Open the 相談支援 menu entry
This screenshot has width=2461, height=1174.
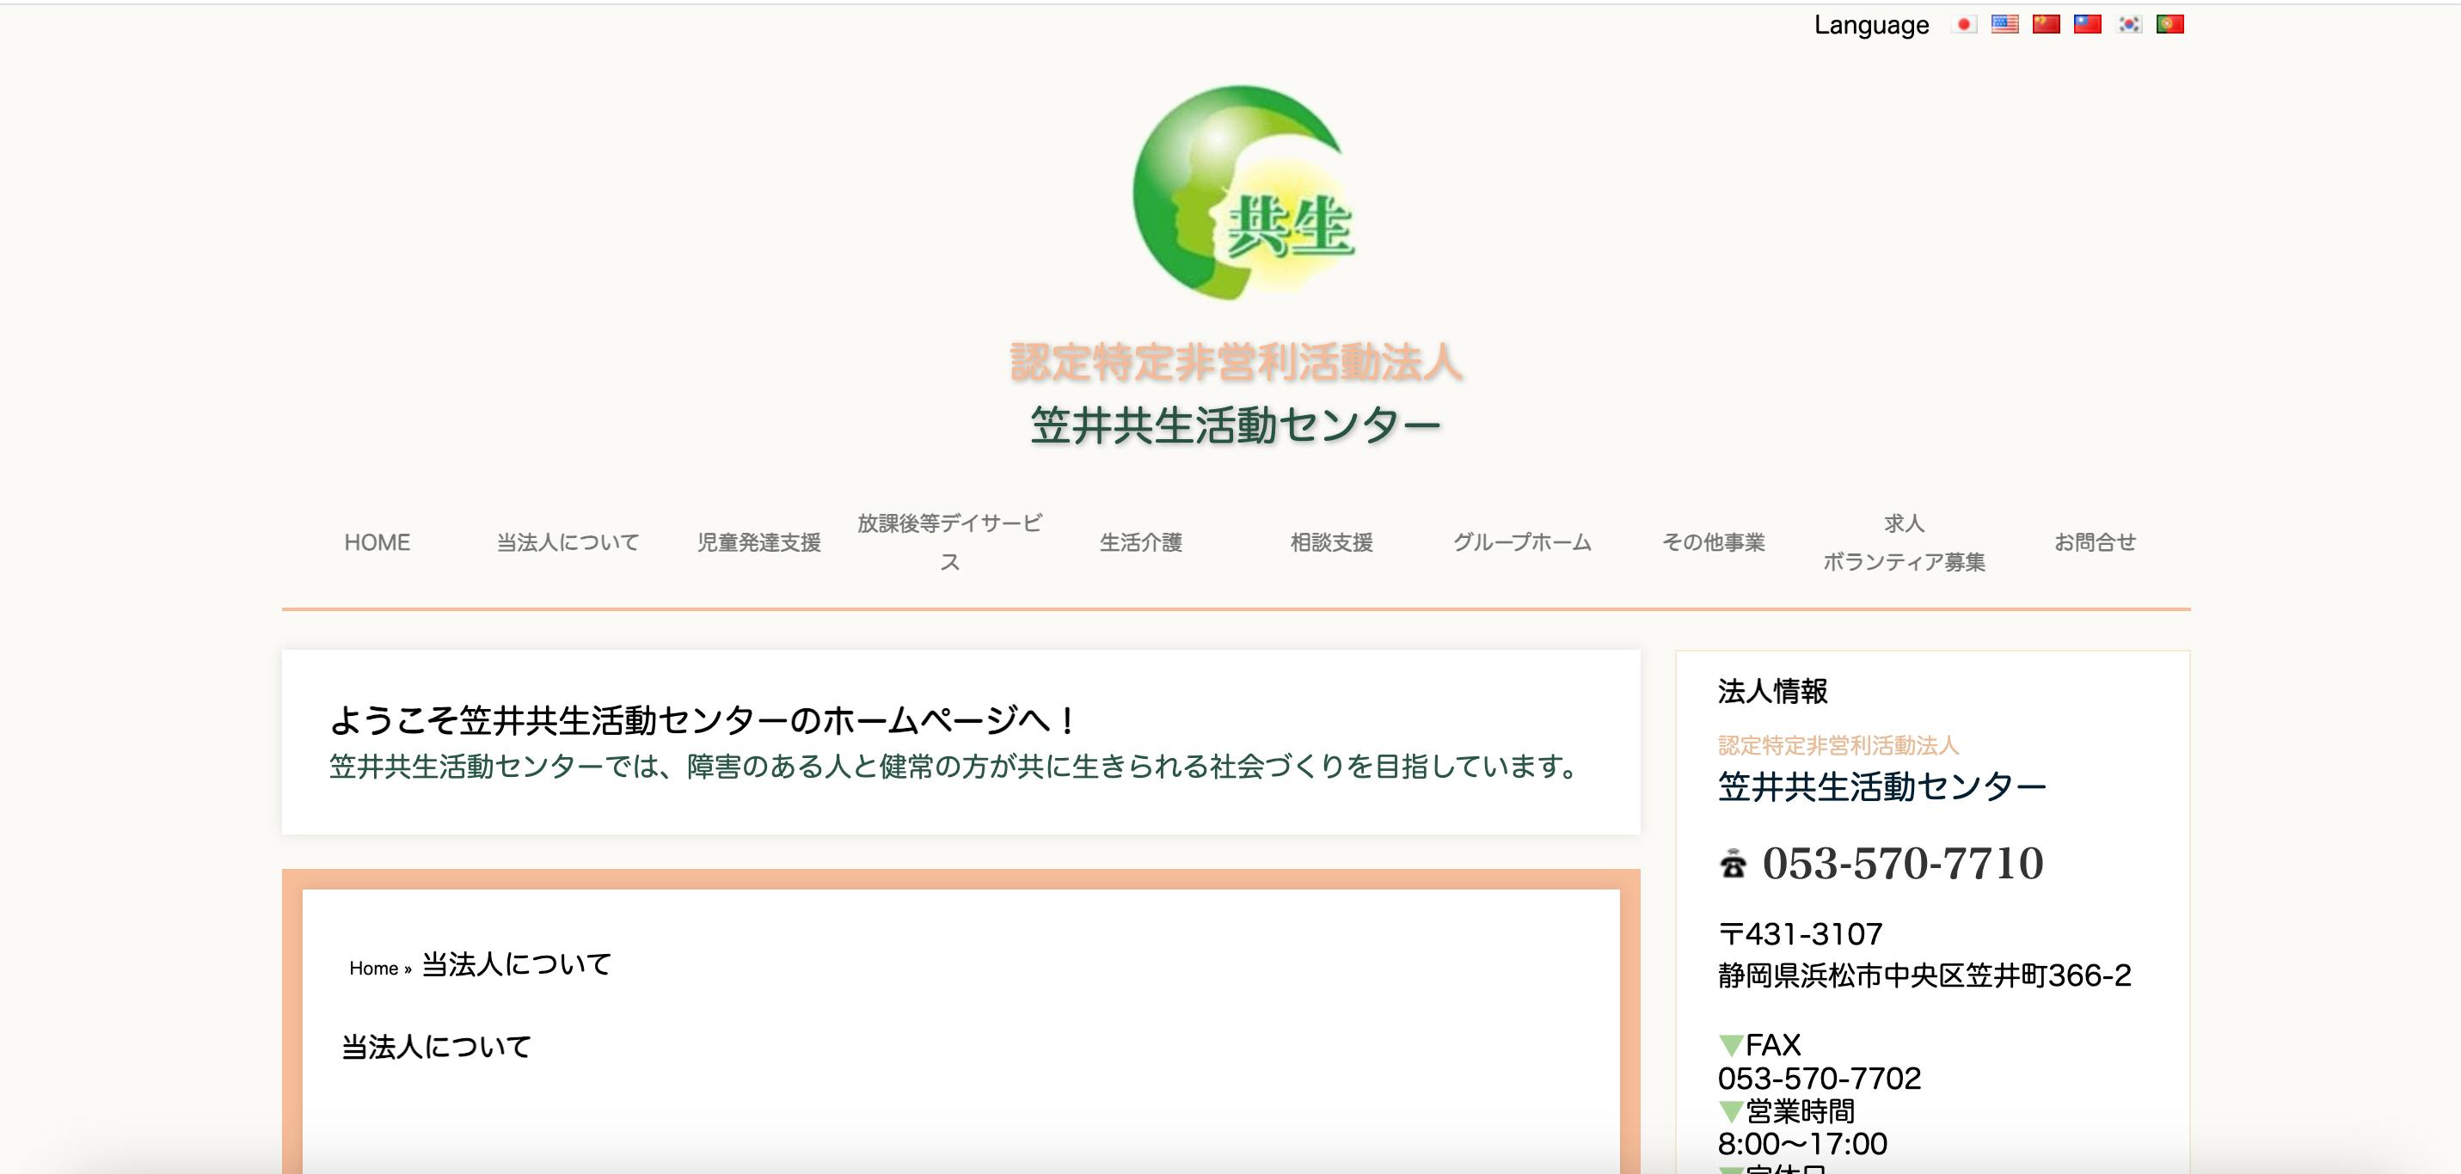(x=1331, y=542)
